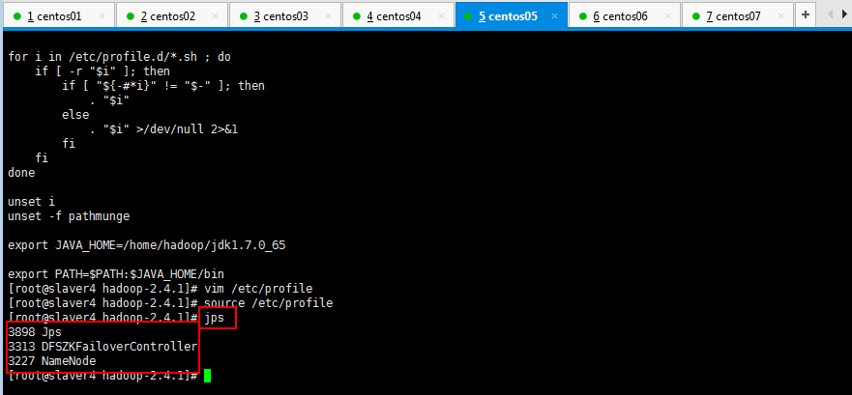This screenshot has height=395, width=852.
Task: Close the centos05 tab
Action: point(555,16)
